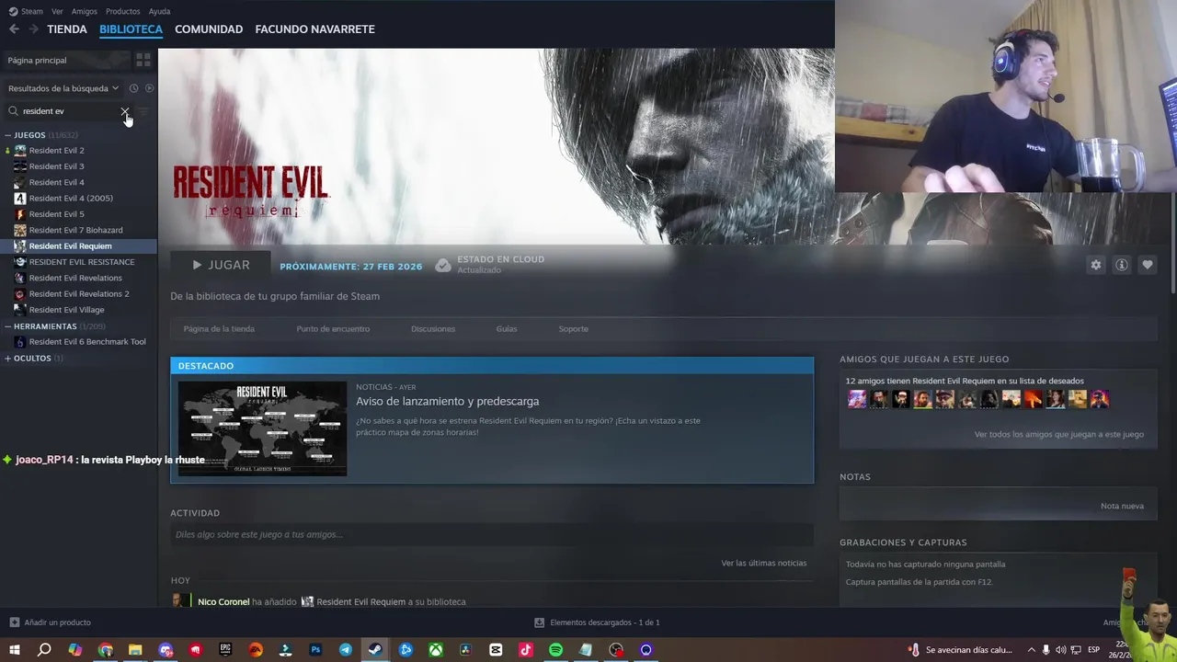Screen dimensions: 1177x662
Task: Click the activity comment input field
Action: 492,534
